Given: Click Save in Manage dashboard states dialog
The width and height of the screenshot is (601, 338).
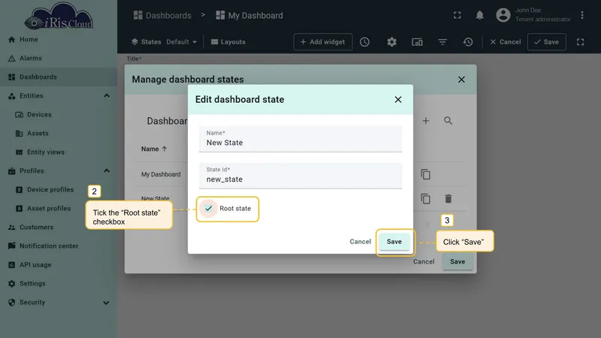Looking at the screenshot, I should tap(458, 261).
